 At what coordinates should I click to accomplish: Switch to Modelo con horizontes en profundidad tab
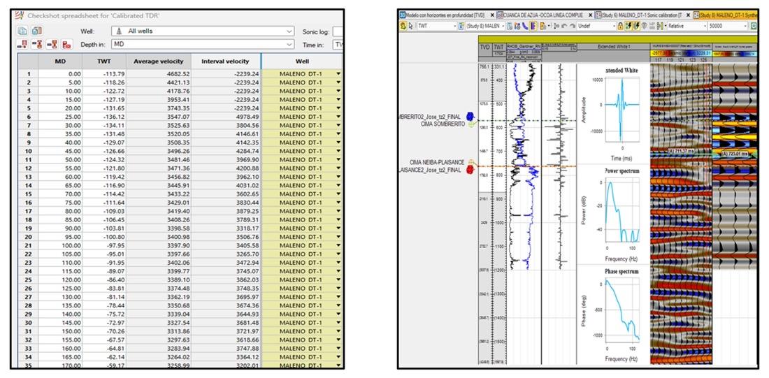coord(445,15)
